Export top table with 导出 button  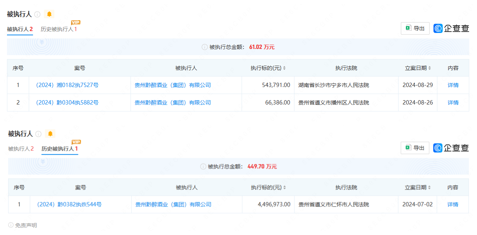[415, 28]
